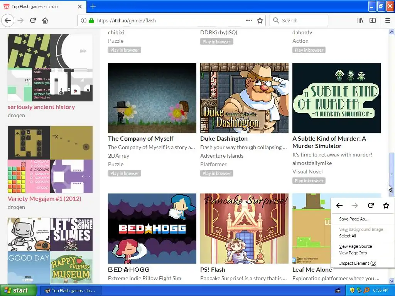Open PS! Flash game title link
Screen dimensions: 395x296
[x=213, y=269]
